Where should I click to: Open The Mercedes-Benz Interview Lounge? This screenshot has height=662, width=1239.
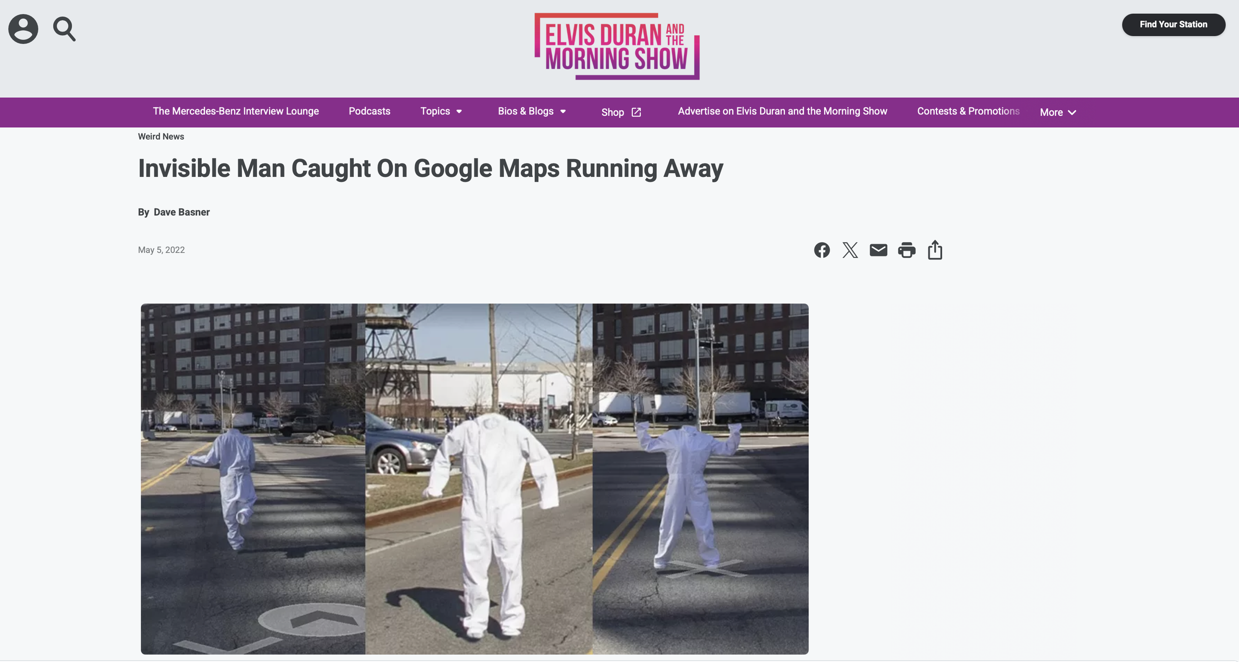(x=235, y=111)
